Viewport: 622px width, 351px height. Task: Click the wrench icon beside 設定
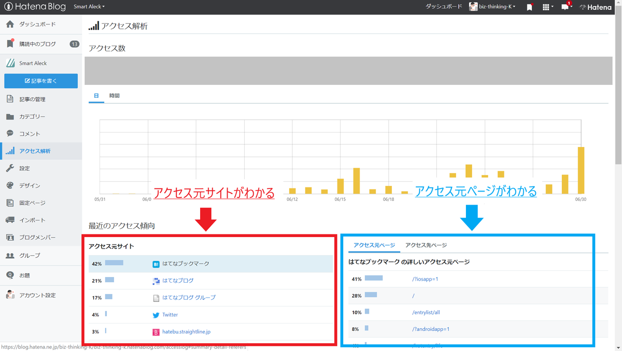point(10,168)
